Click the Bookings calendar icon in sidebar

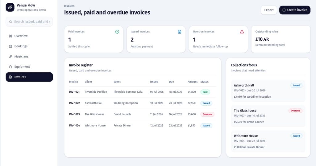pyautogui.click(x=10, y=46)
